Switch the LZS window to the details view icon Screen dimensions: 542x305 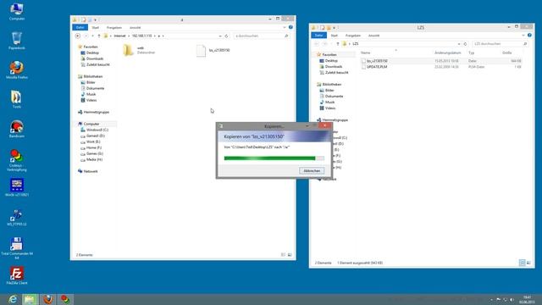pos(523,263)
